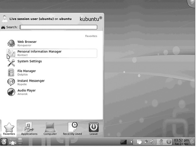
Task: Click inside the Search input field
Action: (x=59, y=27)
